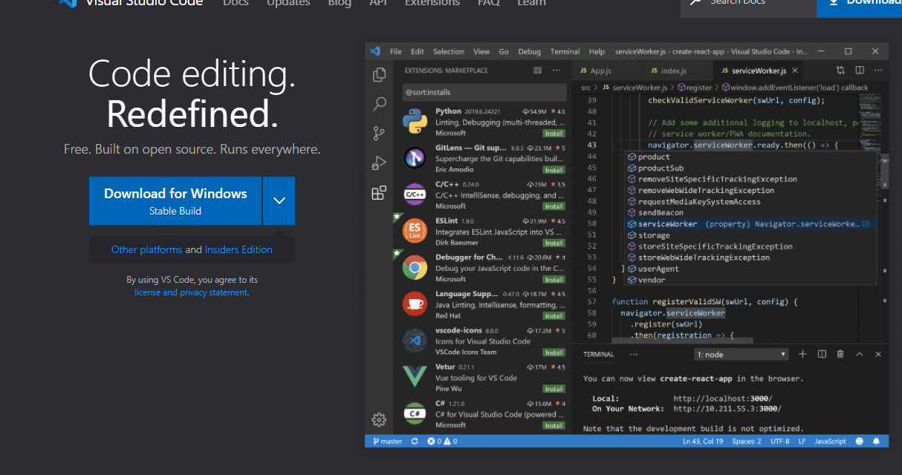Open the license and privacy statement link
This screenshot has height=475, width=902.
(x=191, y=292)
